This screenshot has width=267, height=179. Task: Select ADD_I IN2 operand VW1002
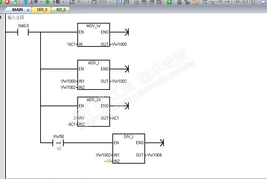68,87
